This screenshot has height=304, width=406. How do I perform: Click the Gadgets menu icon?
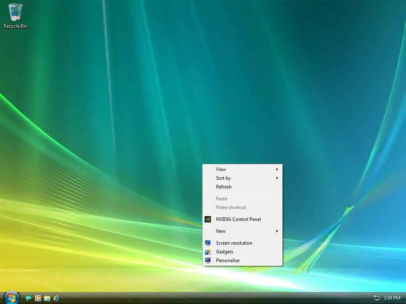[x=208, y=252]
